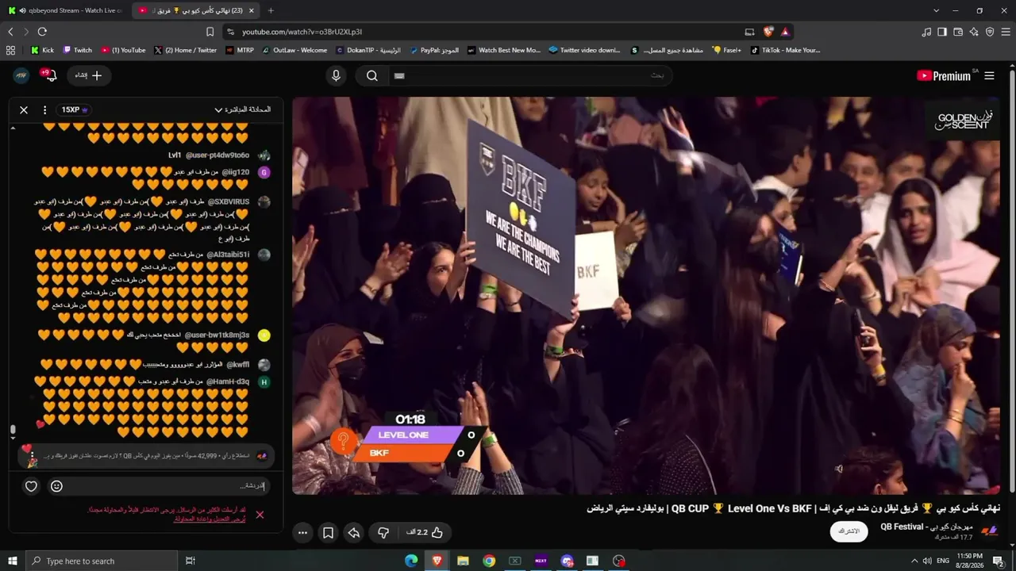Open Google Chrome from the taskbar
Image resolution: width=1016 pixels, height=571 pixels.
pyautogui.click(x=489, y=561)
